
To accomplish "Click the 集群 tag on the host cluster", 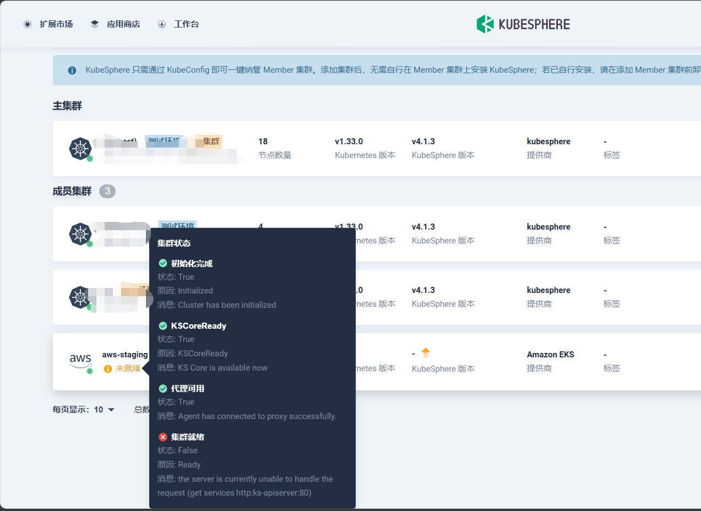I will [211, 142].
